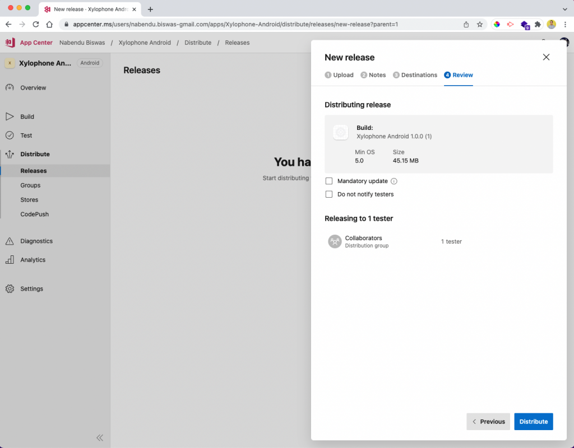Check Do not notify testers
The width and height of the screenshot is (574, 448).
[328, 194]
